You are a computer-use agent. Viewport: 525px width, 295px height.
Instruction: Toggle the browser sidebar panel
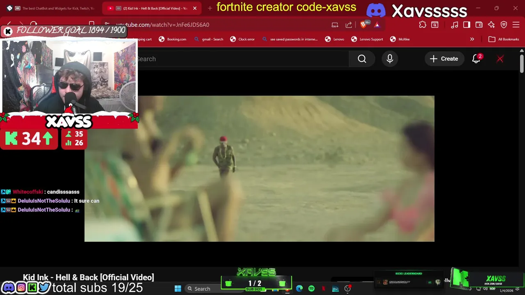pos(467,25)
